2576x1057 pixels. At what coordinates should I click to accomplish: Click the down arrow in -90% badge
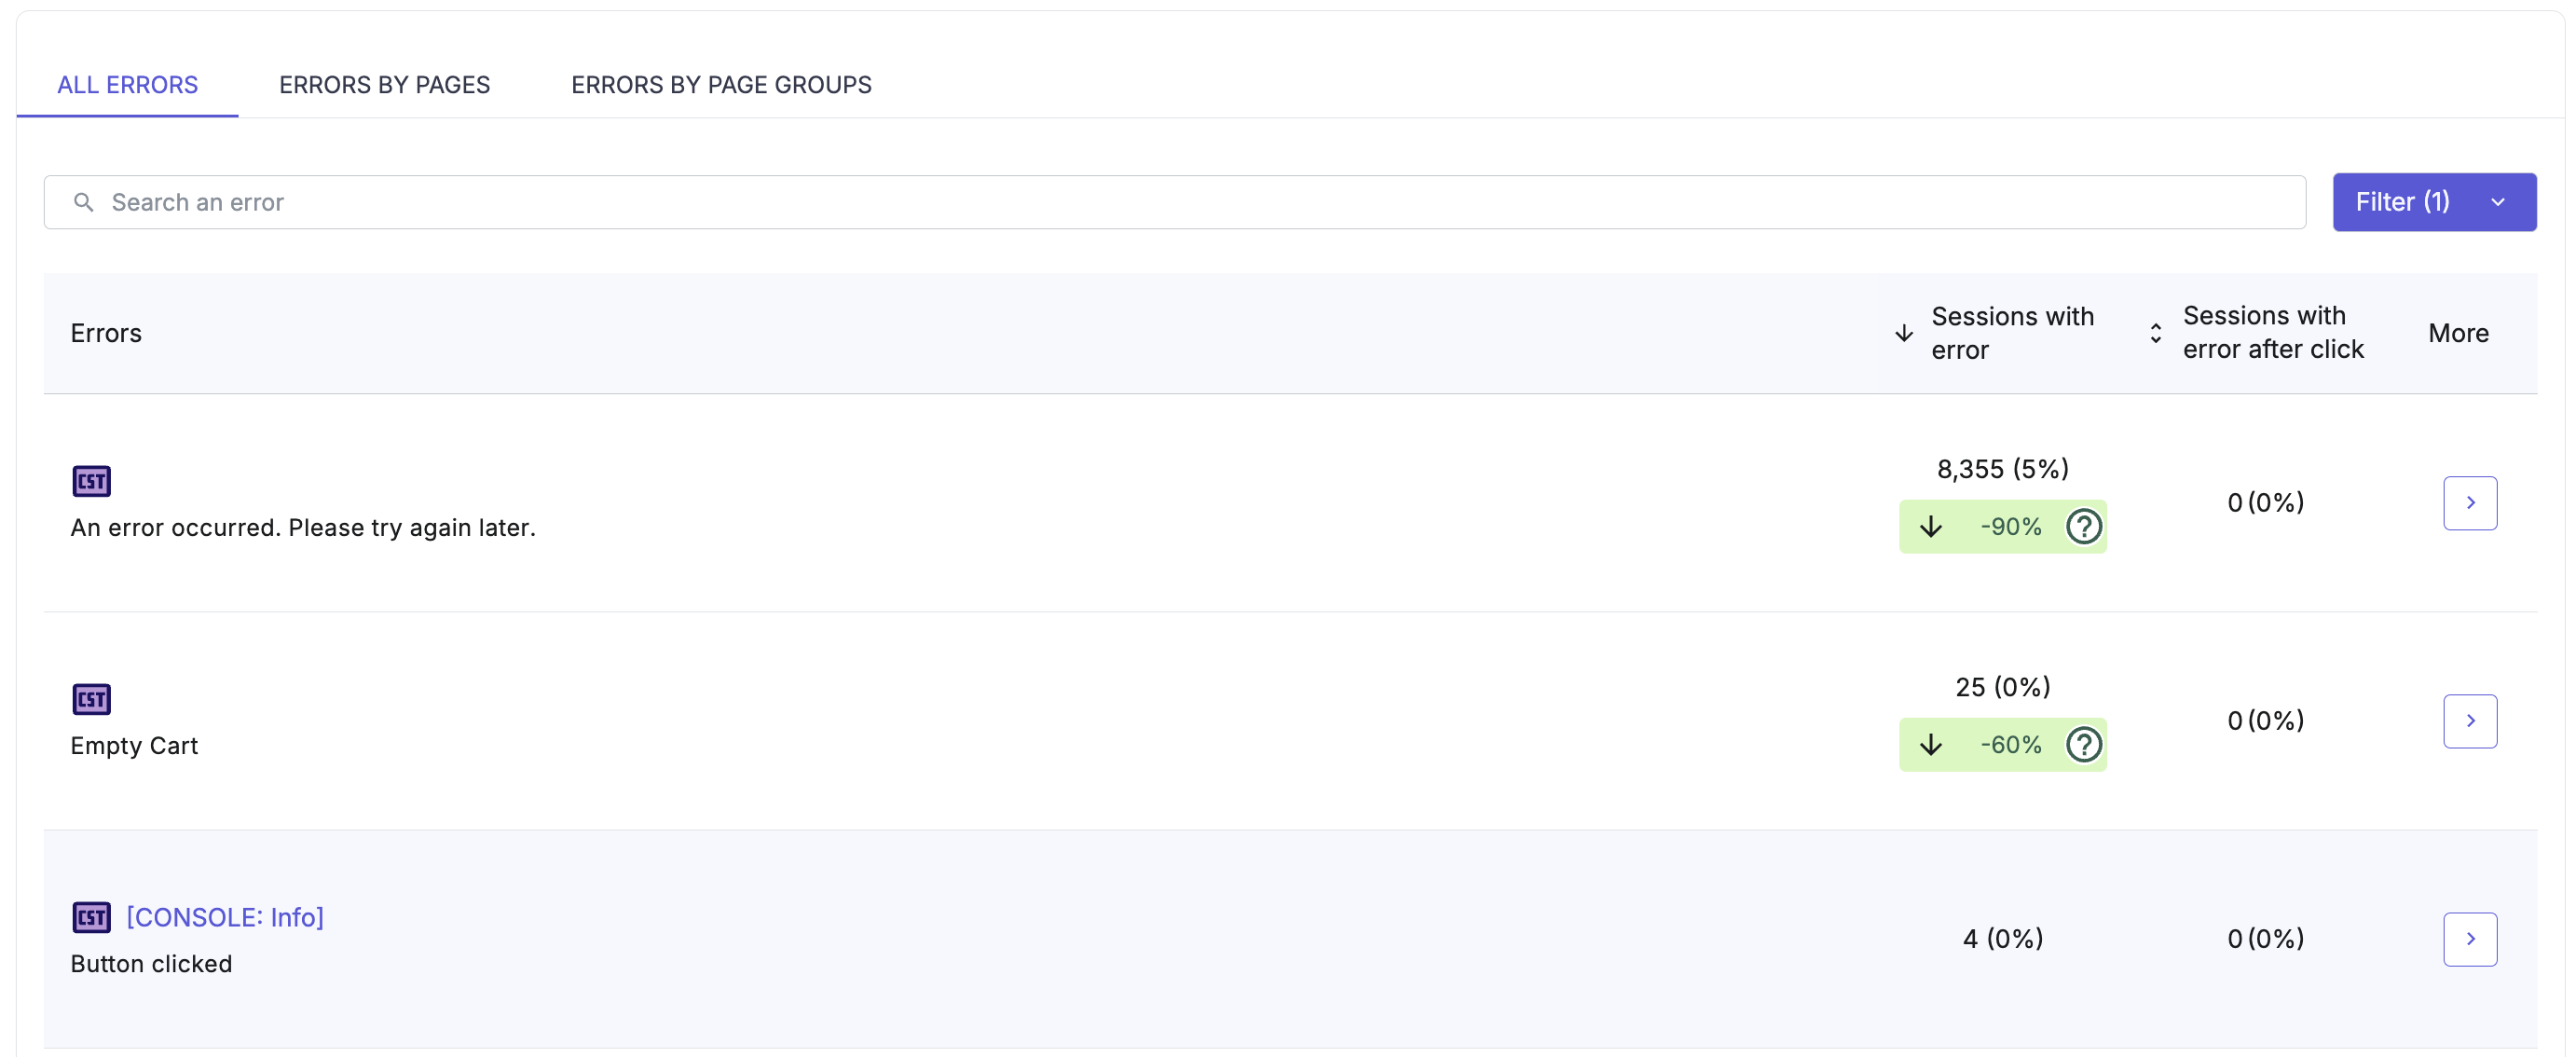[x=1931, y=527]
